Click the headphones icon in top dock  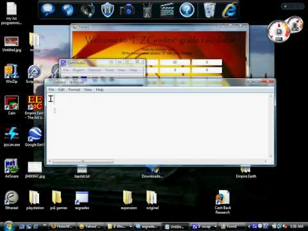click(x=88, y=10)
